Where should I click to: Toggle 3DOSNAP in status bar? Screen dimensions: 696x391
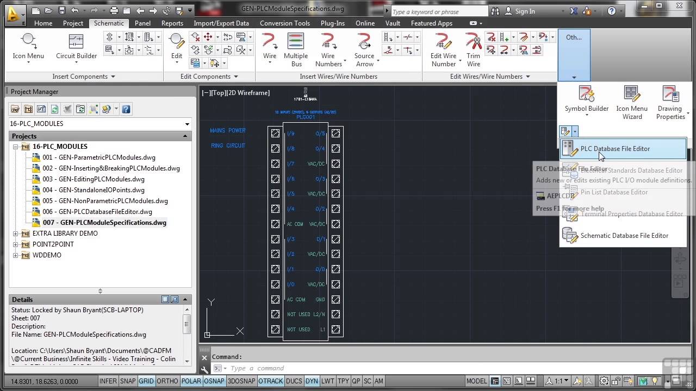coord(241,381)
